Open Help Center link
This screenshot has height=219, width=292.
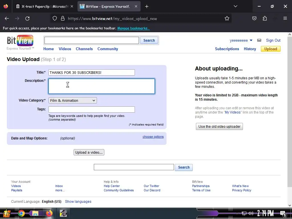tap(112, 186)
